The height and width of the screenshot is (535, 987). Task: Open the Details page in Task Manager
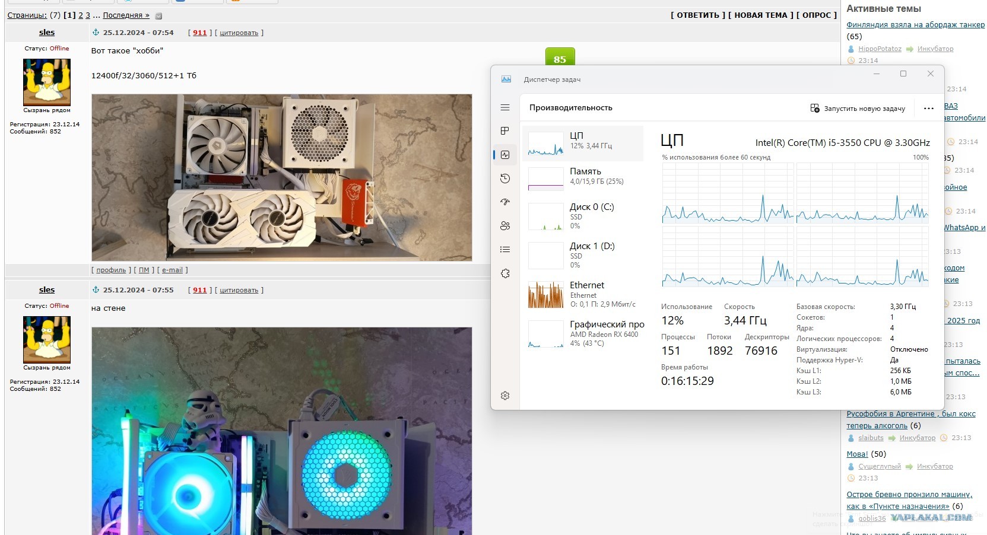click(x=505, y=250)
